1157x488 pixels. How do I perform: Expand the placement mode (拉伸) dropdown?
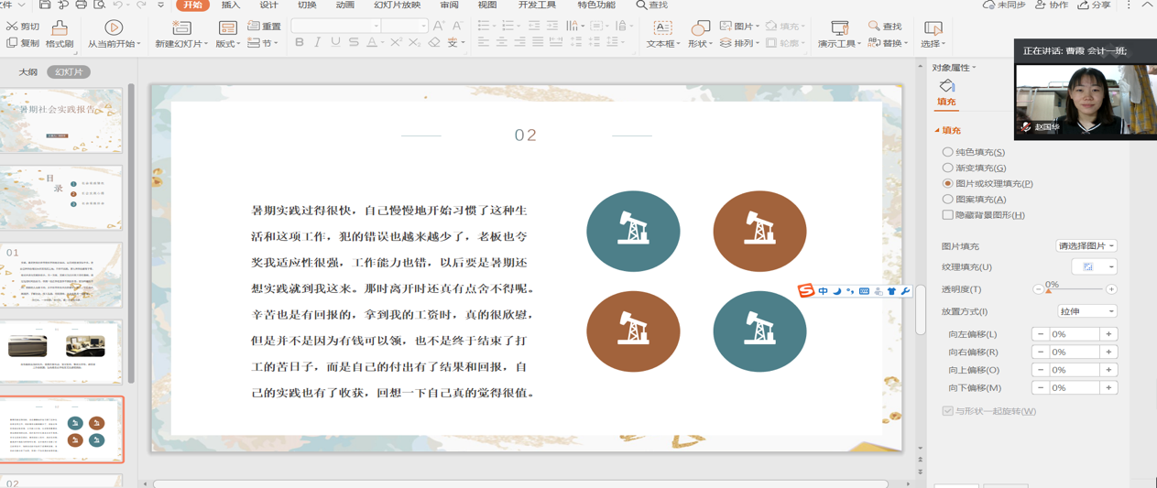tap(1086, 312)
